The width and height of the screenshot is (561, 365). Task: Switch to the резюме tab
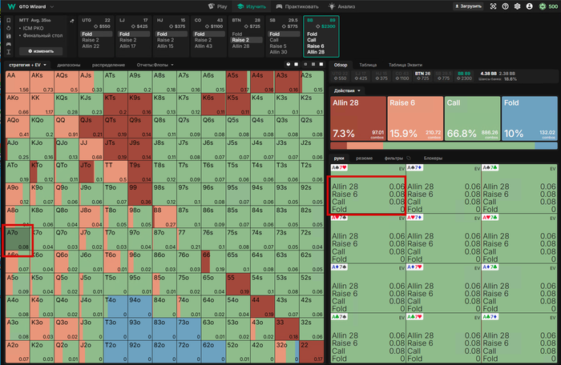[x=364, y=158]
